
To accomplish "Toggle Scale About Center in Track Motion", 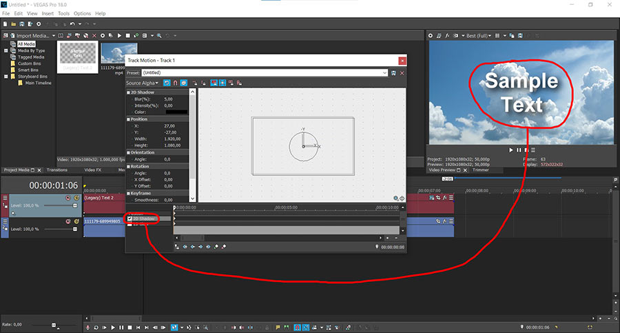I will pos(223,83).
